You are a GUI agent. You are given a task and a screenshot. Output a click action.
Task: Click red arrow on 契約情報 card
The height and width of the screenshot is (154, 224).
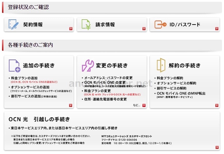tap(71, 29)
